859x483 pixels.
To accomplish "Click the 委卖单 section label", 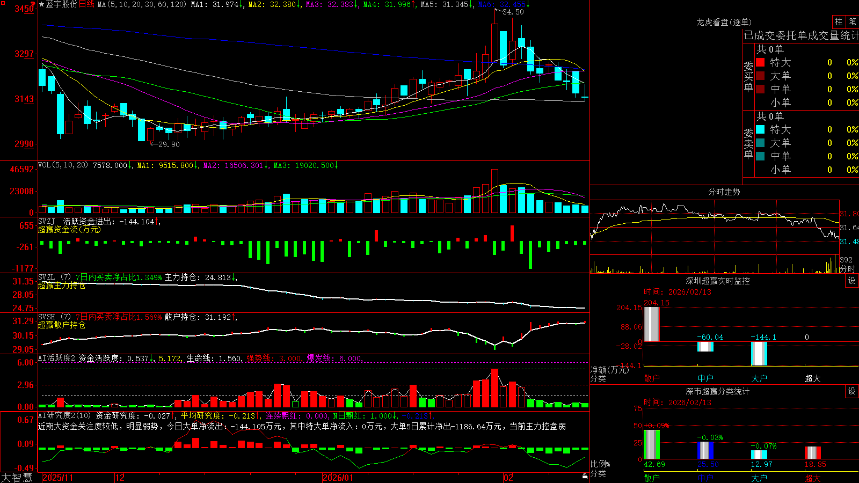I will [x=748, y=143].
